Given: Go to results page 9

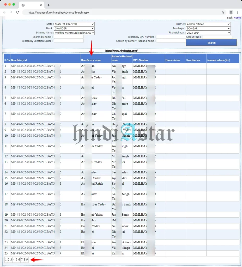Looking at the screenshot, I should click(x=27, y=260).
